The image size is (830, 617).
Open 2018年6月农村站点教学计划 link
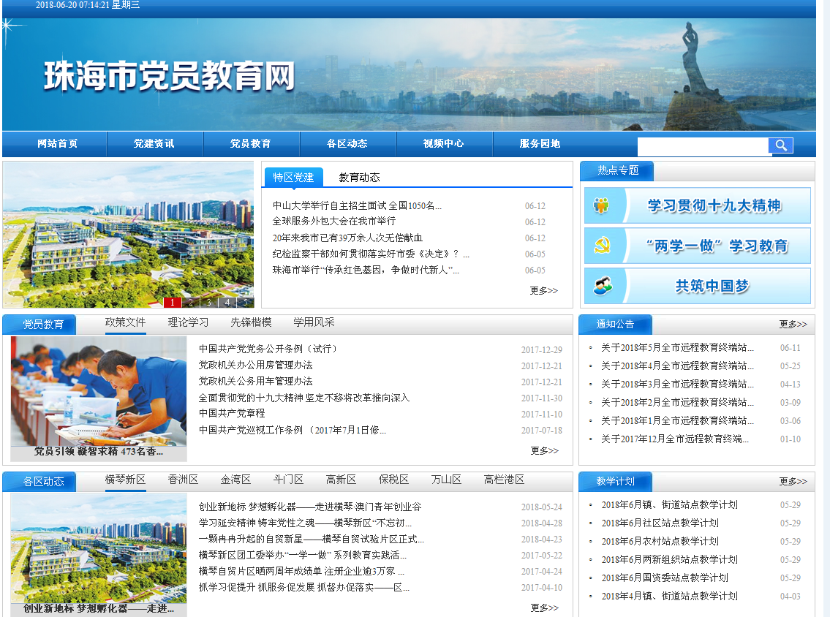[x=660, y=542]
